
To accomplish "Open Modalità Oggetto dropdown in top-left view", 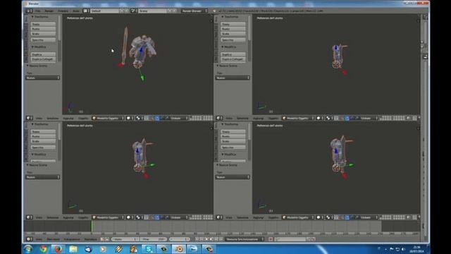I will tap(108, 118).
